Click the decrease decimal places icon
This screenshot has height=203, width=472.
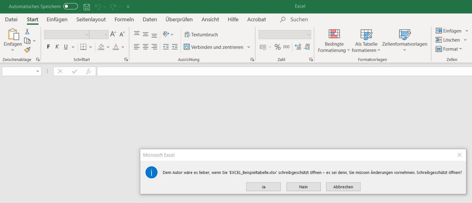pyautogui.click(x=307, y=47)
